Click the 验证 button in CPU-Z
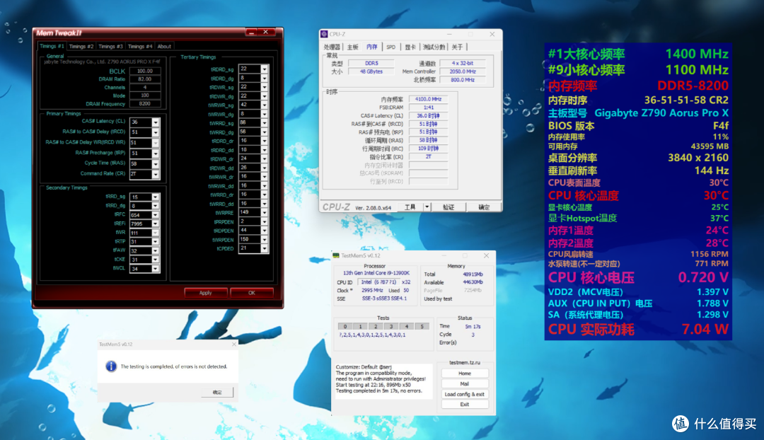The height and width of the screenshot is (440, 764). 448,207
